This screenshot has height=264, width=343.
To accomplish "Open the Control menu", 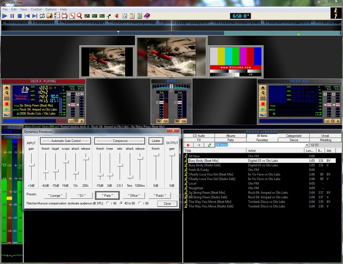I will click(x=36, y=9).
